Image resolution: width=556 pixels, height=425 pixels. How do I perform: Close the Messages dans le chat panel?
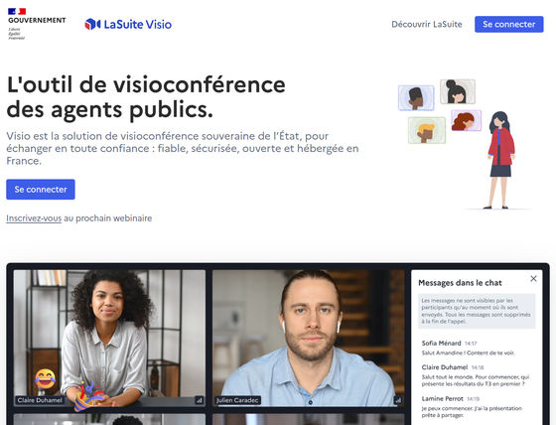click(533, 279)
